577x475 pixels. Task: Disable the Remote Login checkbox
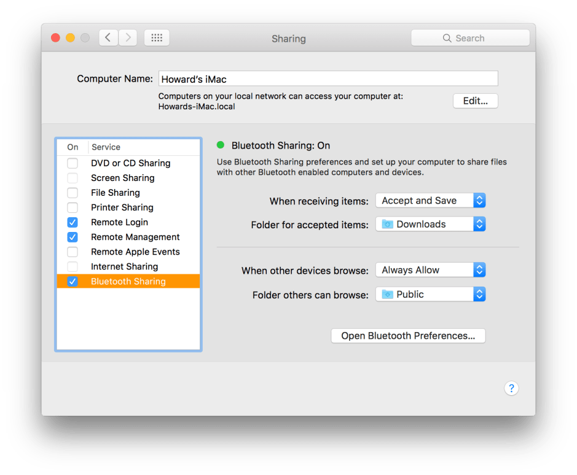click(73, 222)
